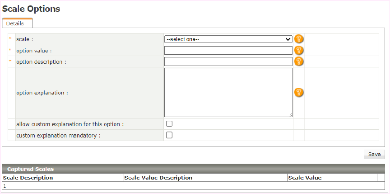Place cursor in option explanation textarea
This screenshot has width=390, height=194.
228,92
